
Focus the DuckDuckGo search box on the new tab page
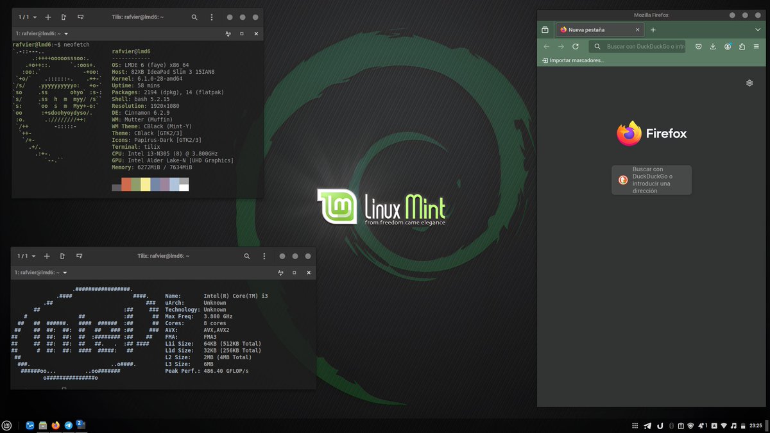coord(651,180)
